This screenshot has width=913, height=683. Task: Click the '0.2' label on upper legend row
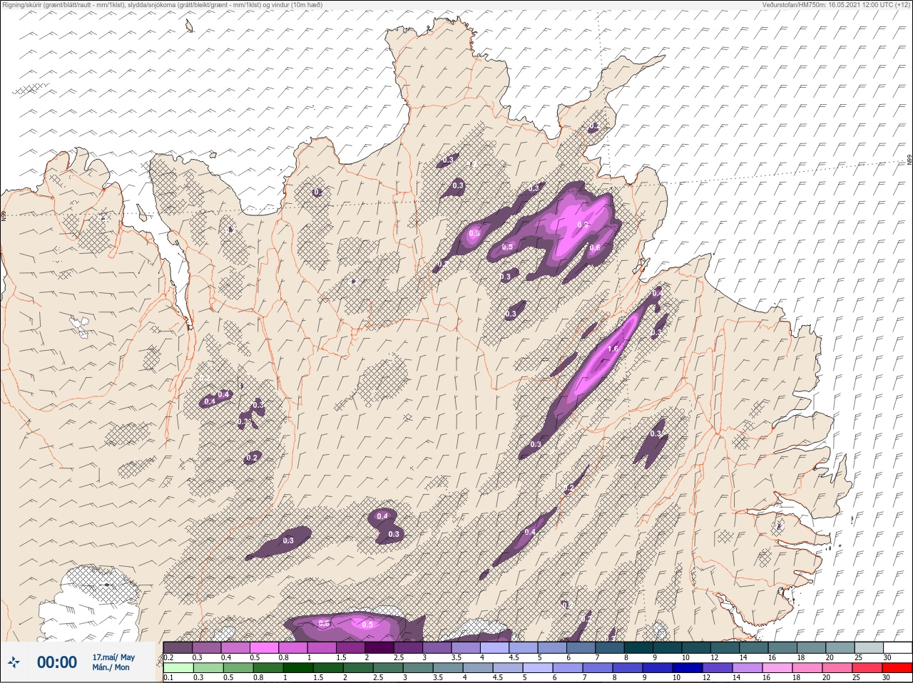click(x=168, y=657)
